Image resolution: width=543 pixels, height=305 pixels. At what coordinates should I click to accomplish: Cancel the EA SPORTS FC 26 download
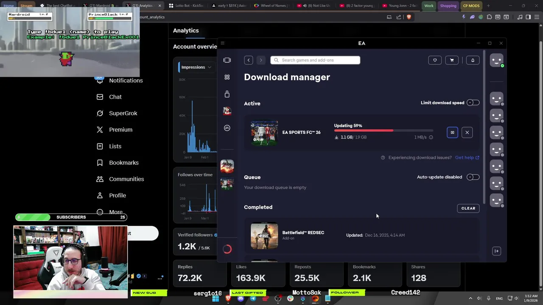coord(467,133)
